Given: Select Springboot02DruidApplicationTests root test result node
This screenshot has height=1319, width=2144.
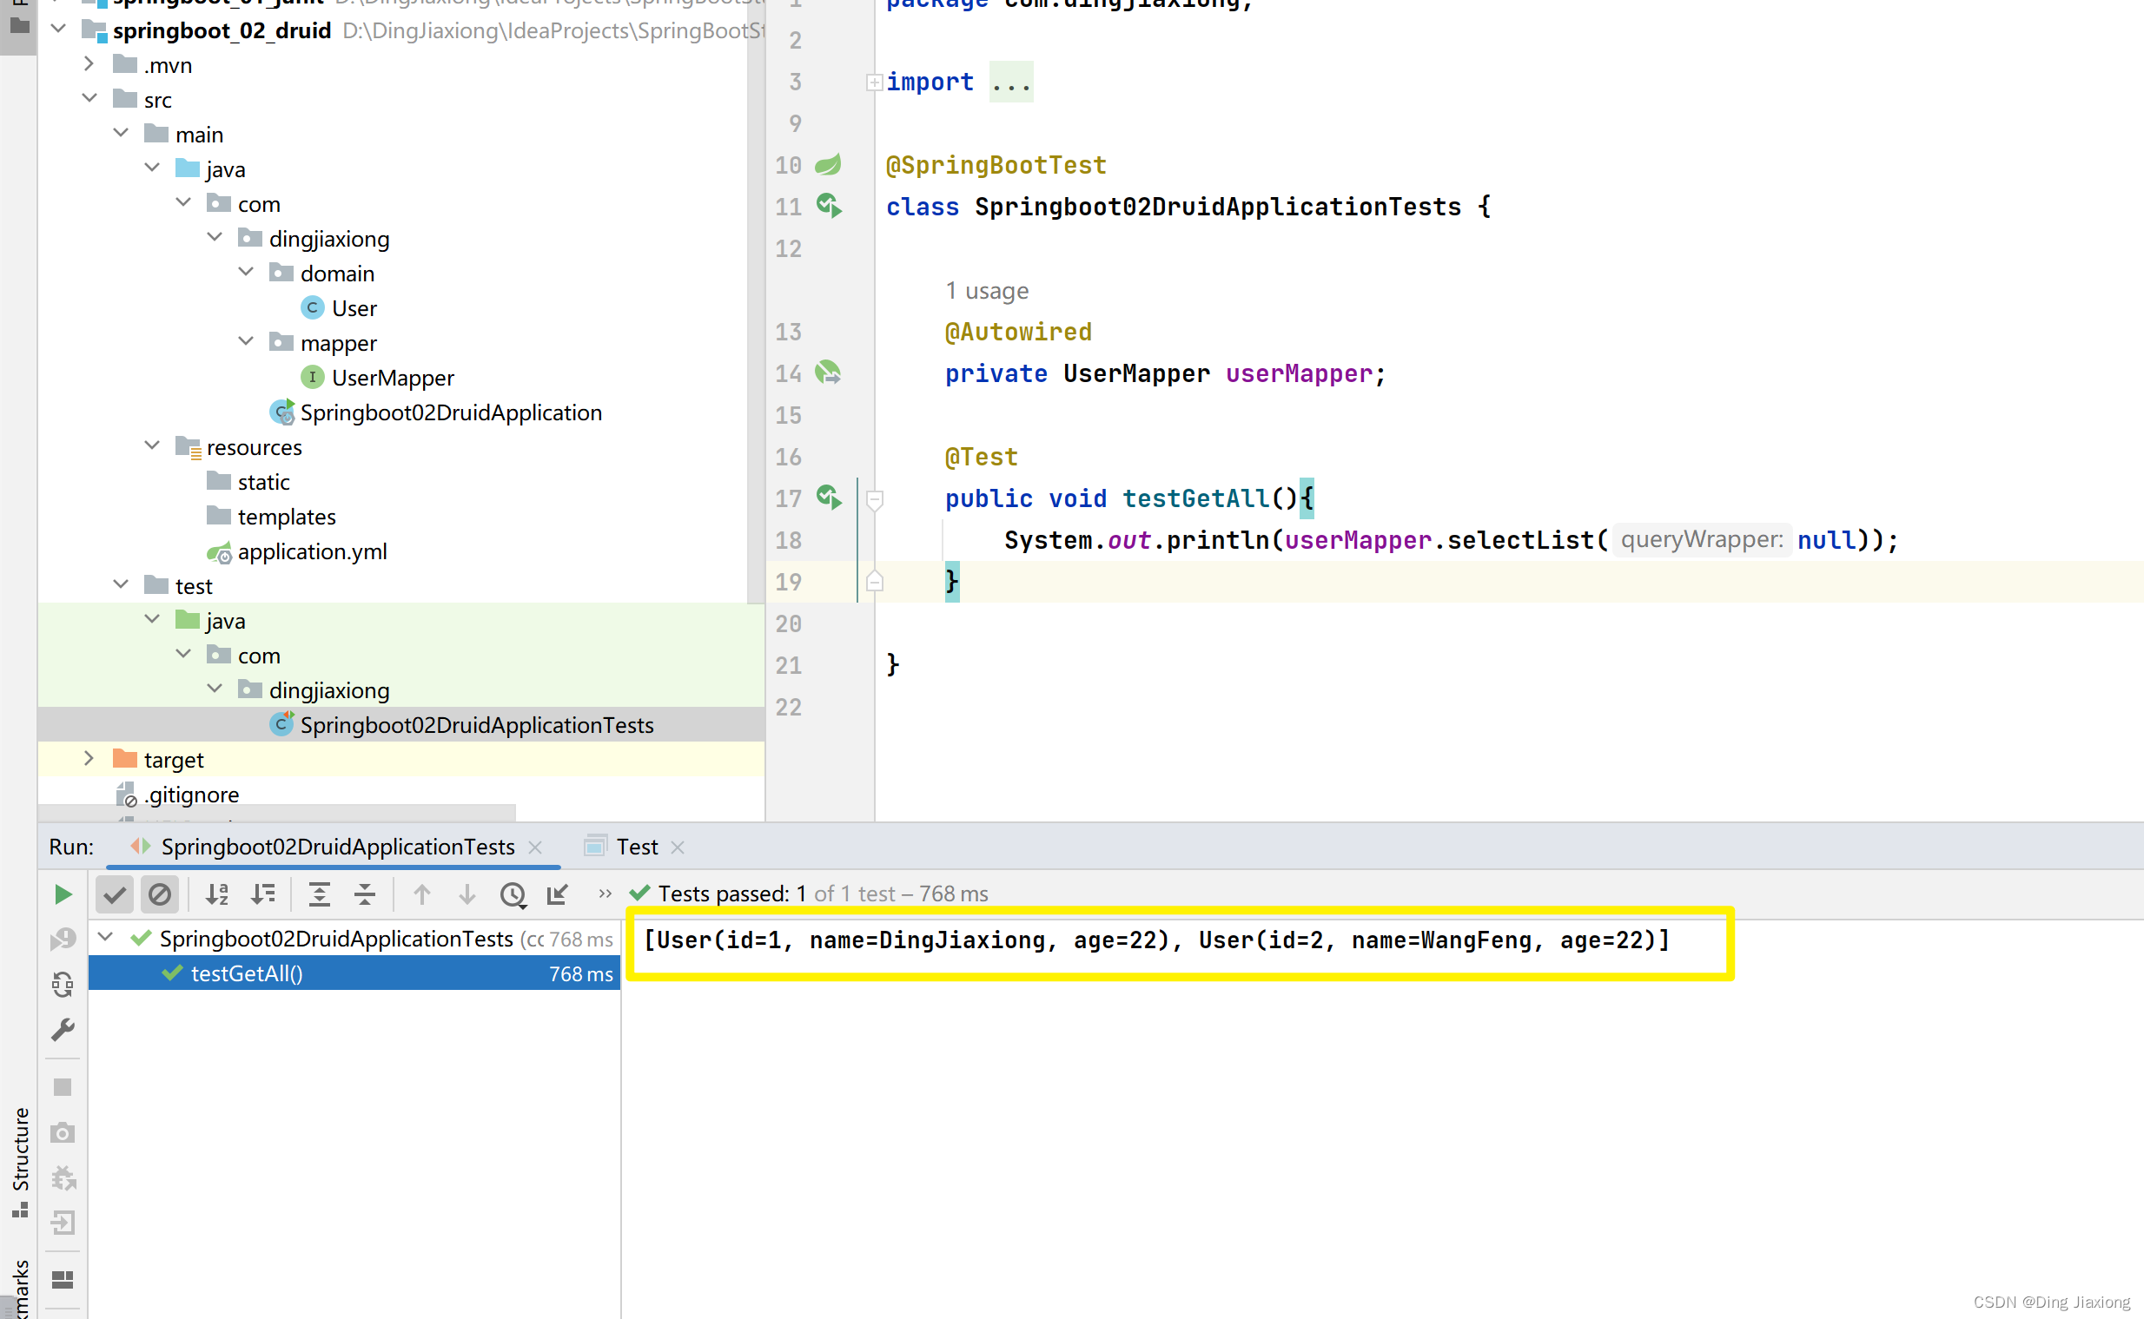Looking at the screenshot, I should tap(336, 939).
